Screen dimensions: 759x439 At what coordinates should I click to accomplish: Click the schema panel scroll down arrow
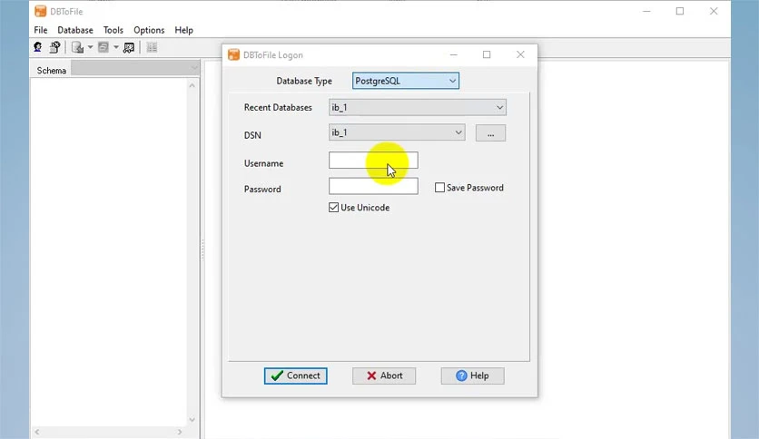click(192, 420)
